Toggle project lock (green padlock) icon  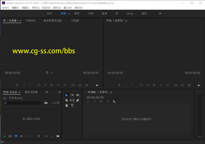[x=4, y=136]
